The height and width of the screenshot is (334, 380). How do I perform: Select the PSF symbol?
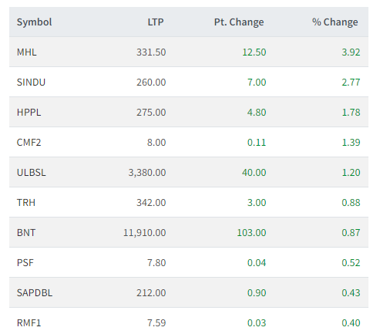(25, 263)
